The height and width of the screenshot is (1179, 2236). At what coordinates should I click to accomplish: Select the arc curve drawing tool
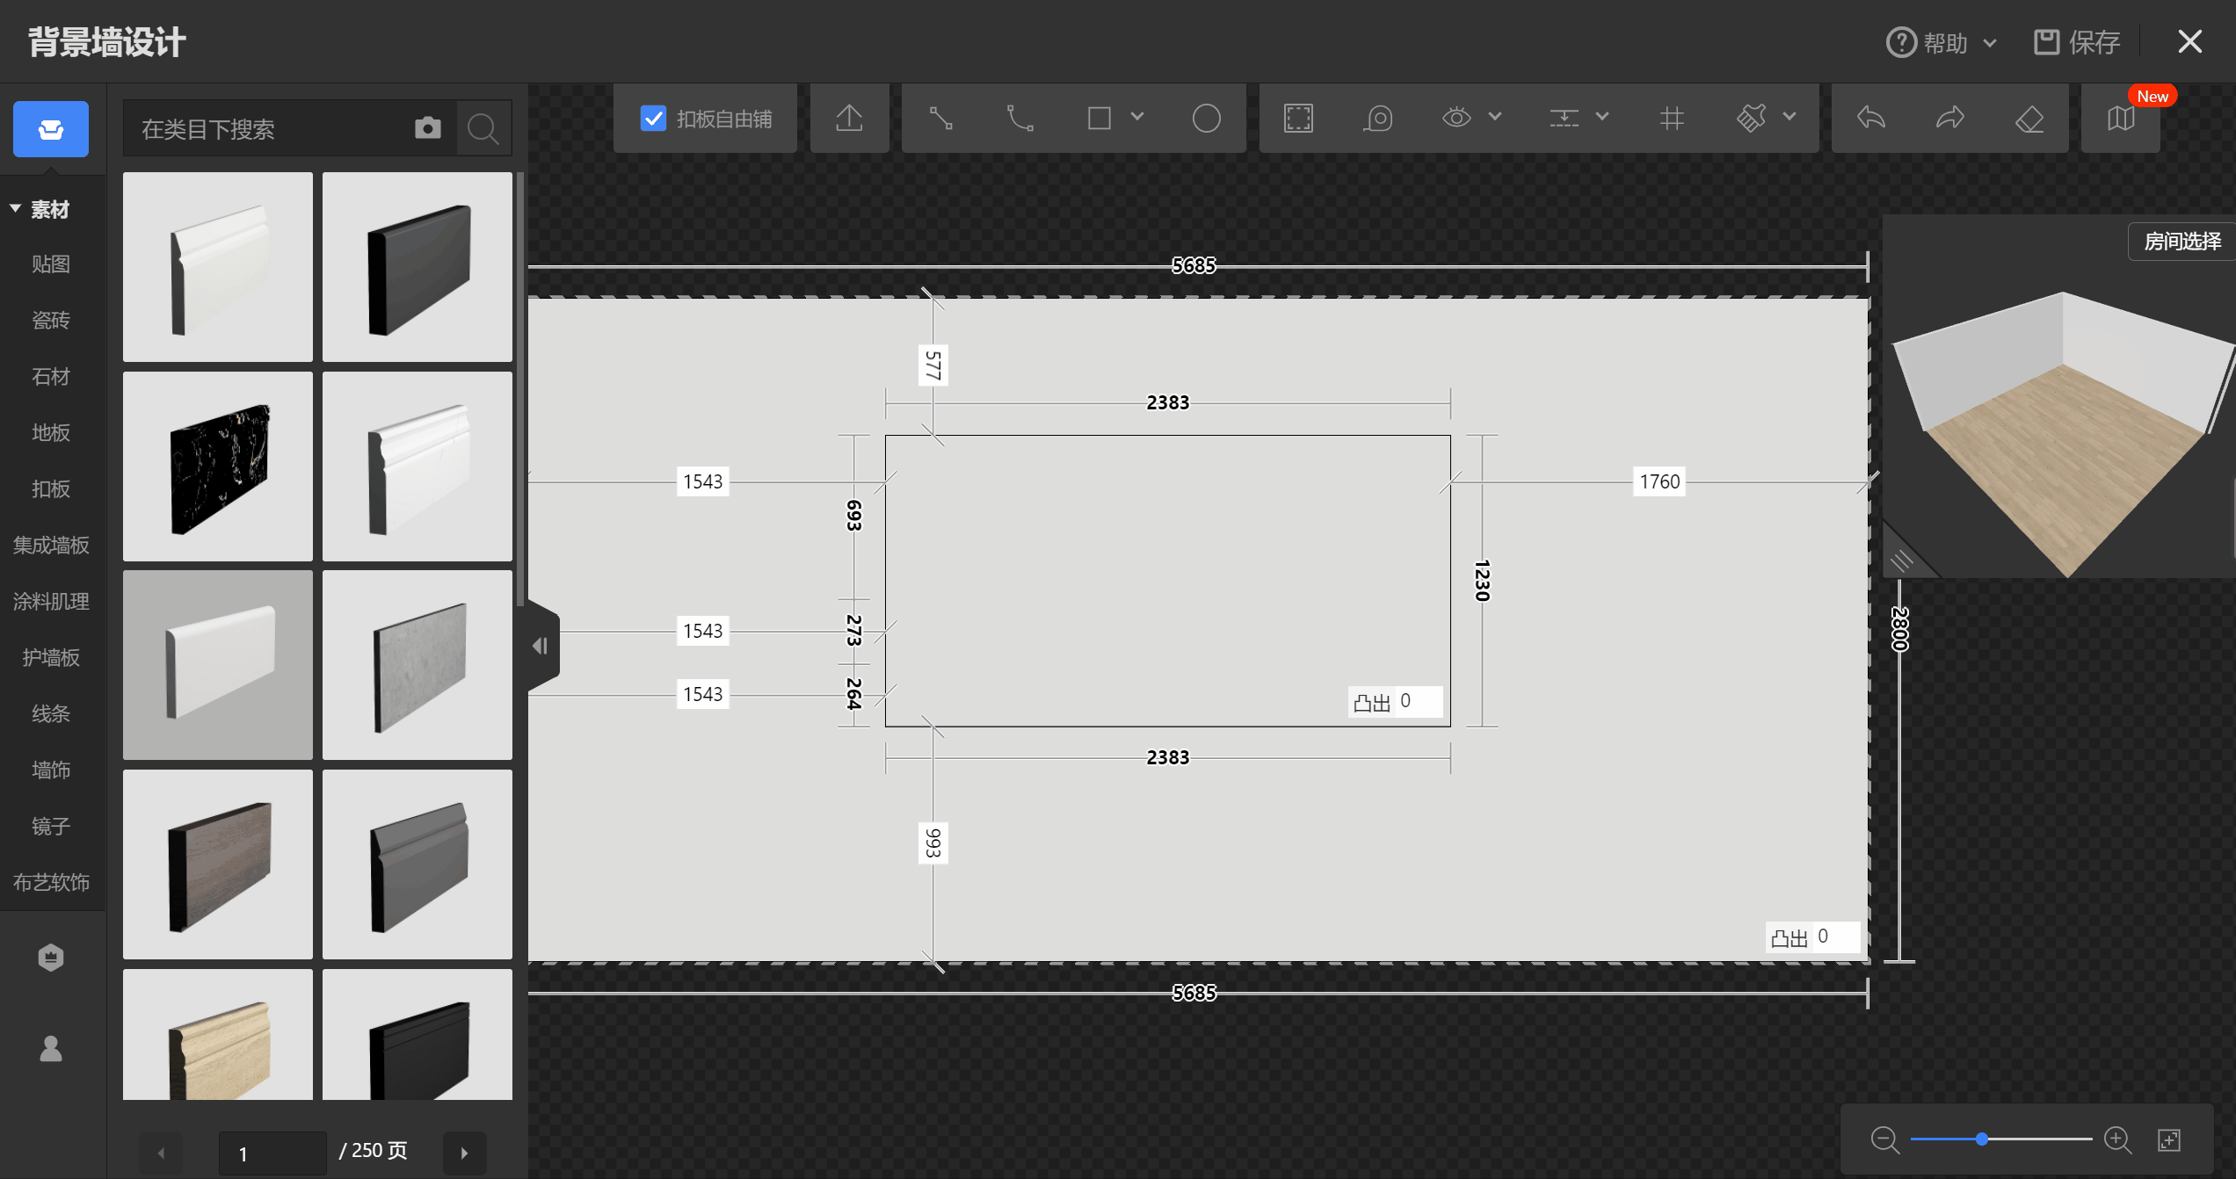click(1020, 118)
